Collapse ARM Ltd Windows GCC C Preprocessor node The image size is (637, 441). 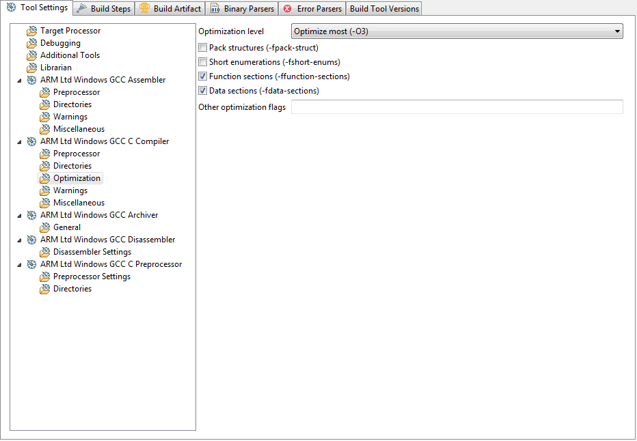coord(19,264)
